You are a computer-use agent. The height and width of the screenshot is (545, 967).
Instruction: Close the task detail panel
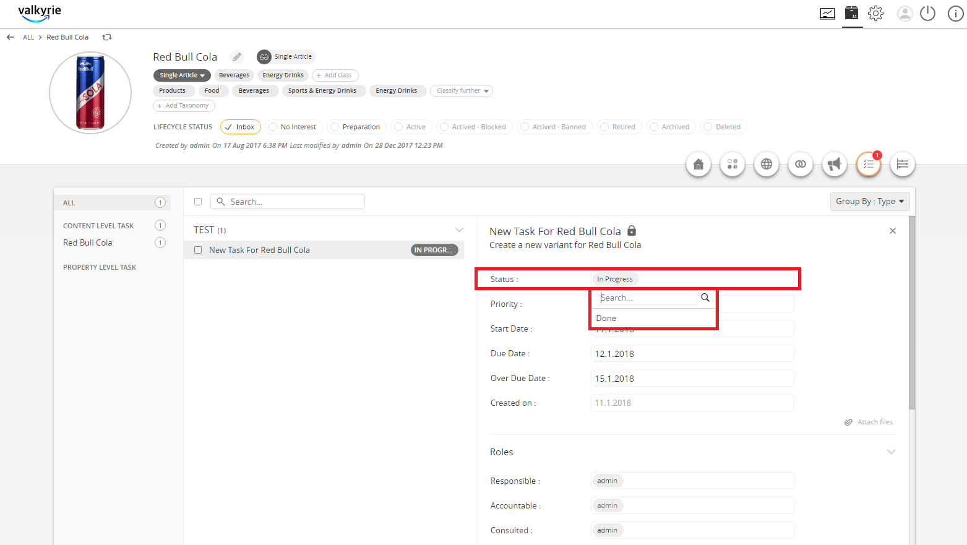[x=893, y=231]
